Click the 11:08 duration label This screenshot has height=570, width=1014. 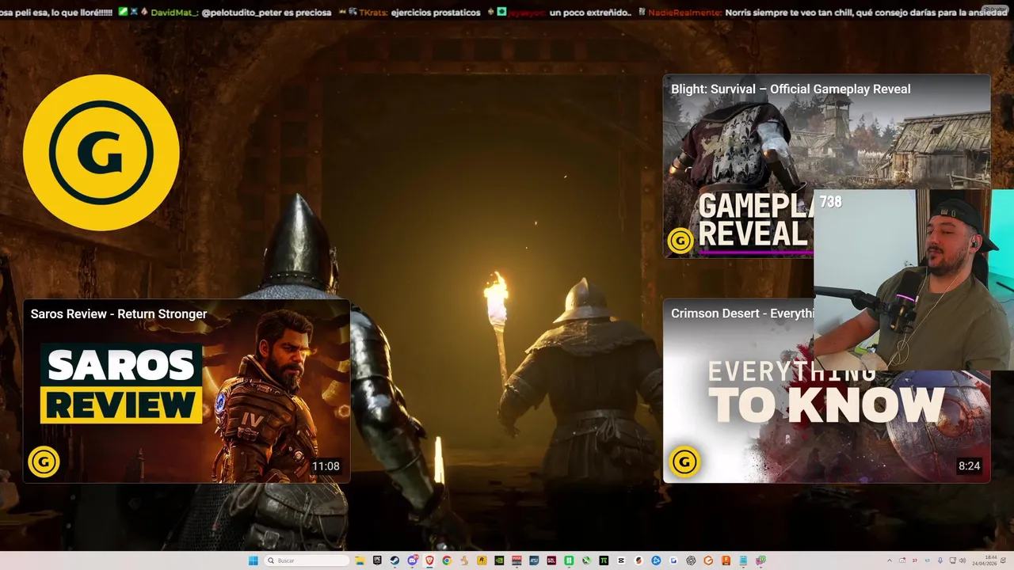coord(326,466)
